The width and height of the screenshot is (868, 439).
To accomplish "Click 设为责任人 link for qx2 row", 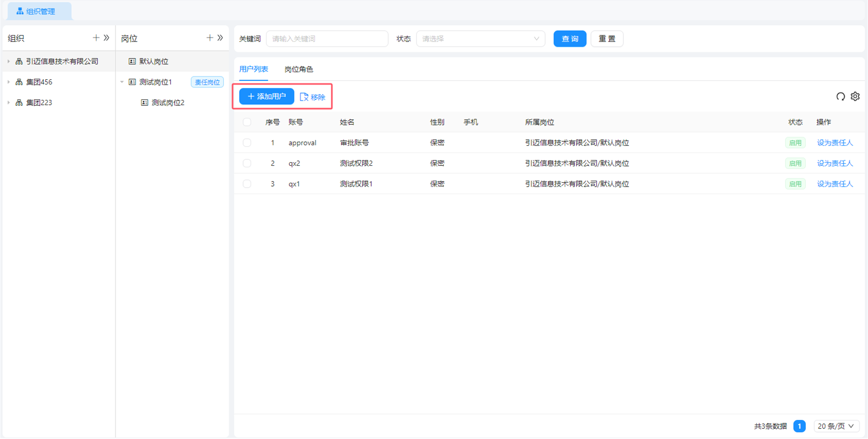I will click(834, 164).
